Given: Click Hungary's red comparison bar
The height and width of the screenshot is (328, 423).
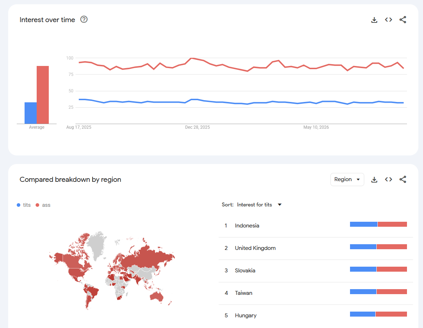Looking at the screenshot, I should click(x=391, y=314).
